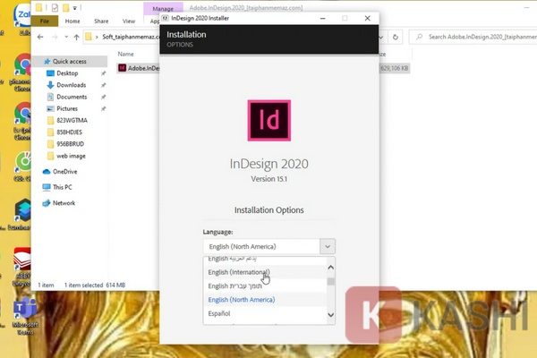Switch to the Share ribbon tab
Image resolution: width=537 pixels, height=358 pixels.
click(103, 20)
